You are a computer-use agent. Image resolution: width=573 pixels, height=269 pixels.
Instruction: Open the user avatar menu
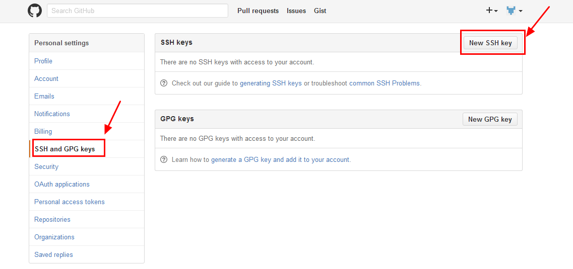click(x=515, y=11)
